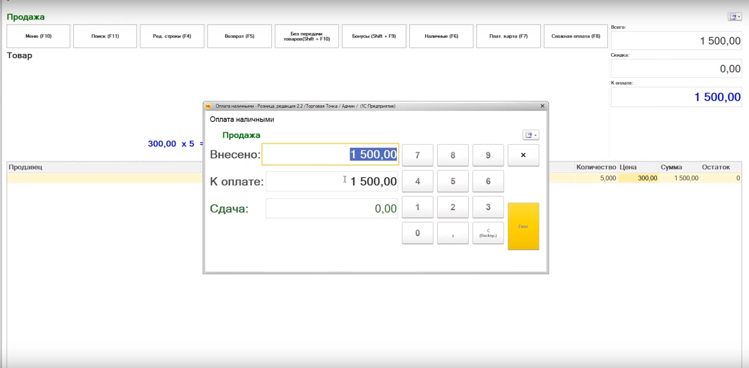749x368 pixels.
Task: Tap digit 7 on the keypad
Action: point(418,155)
